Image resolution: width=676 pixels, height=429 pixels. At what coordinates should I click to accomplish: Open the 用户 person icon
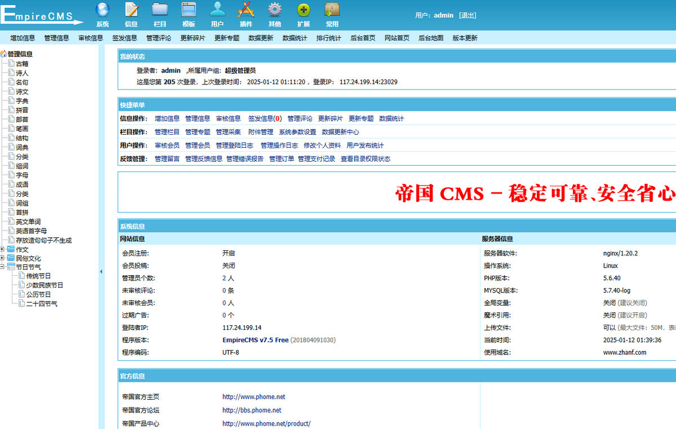click(217, 10)
